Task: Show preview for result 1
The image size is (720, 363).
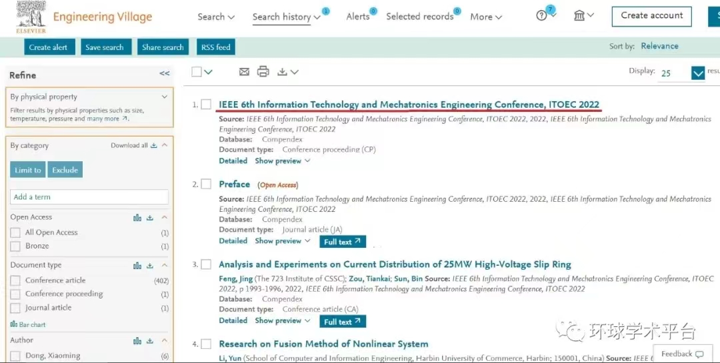Action: 283,161
